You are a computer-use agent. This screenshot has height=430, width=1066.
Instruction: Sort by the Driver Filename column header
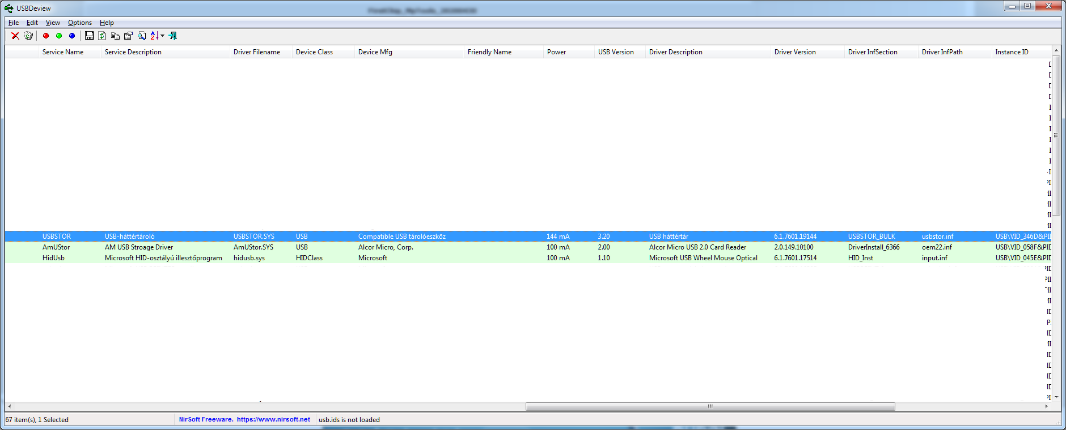(x=261, y=52)
